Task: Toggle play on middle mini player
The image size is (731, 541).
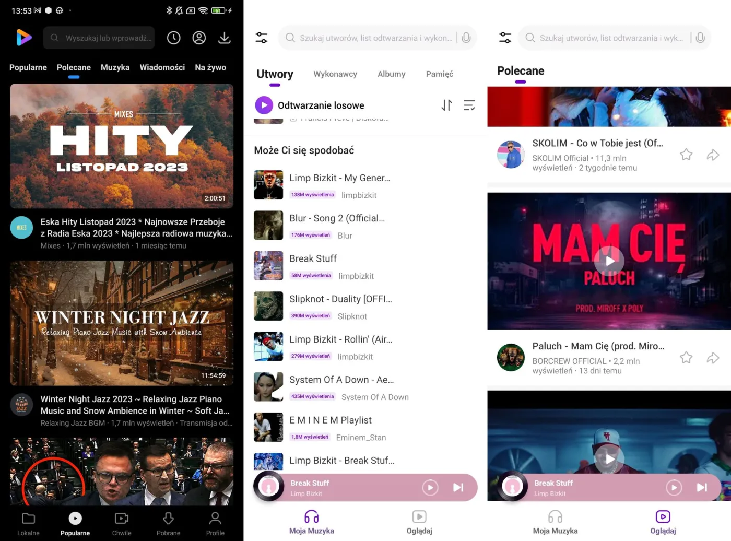Action: [x=430, y=488]
